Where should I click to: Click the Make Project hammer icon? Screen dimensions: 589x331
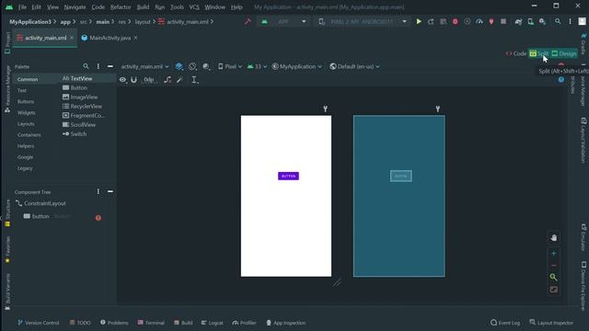pos(248,22)
